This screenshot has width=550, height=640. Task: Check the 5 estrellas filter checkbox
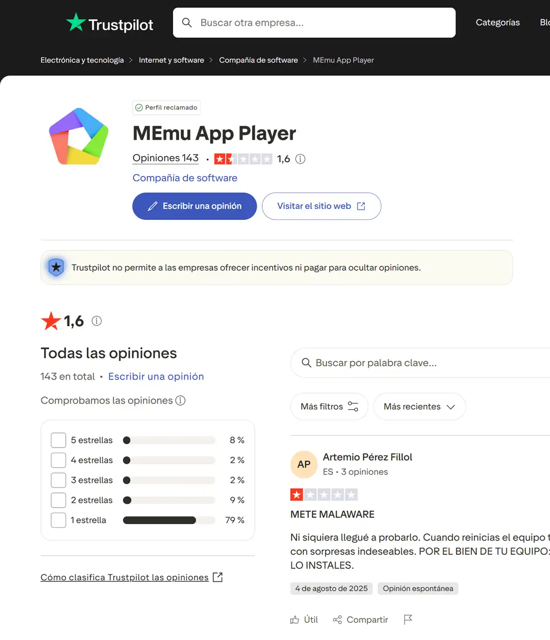(58, 440)
